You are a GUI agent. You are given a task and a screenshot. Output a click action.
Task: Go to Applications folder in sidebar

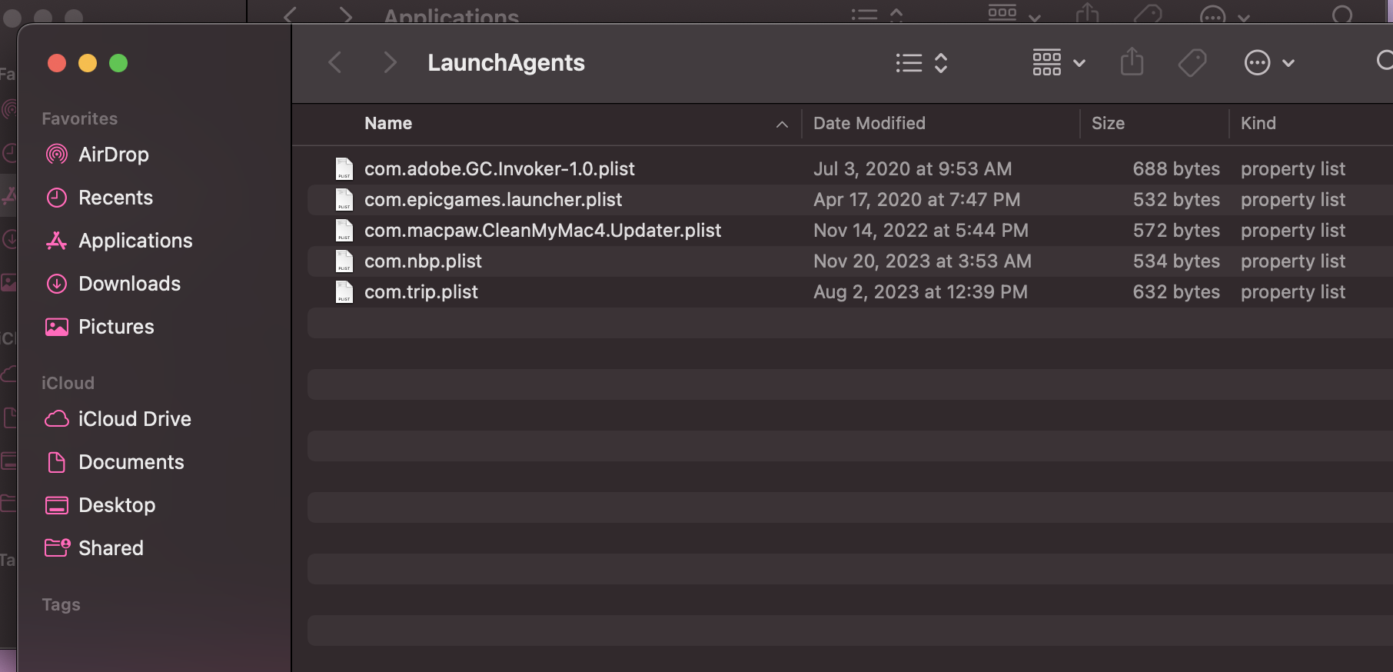tap(135, 241)
